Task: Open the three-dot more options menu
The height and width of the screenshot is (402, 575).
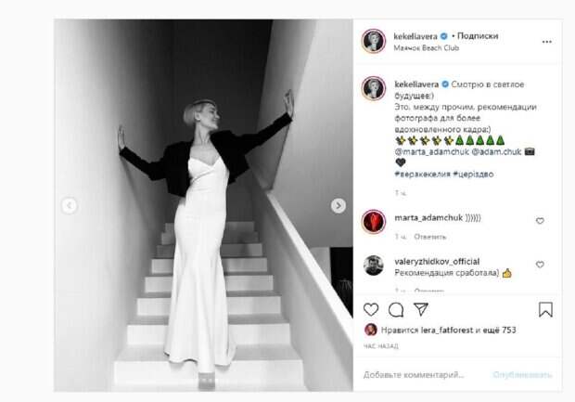Action: [547, 42]
